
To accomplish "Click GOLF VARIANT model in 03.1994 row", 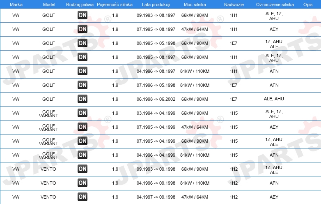I will coord(48,114).
